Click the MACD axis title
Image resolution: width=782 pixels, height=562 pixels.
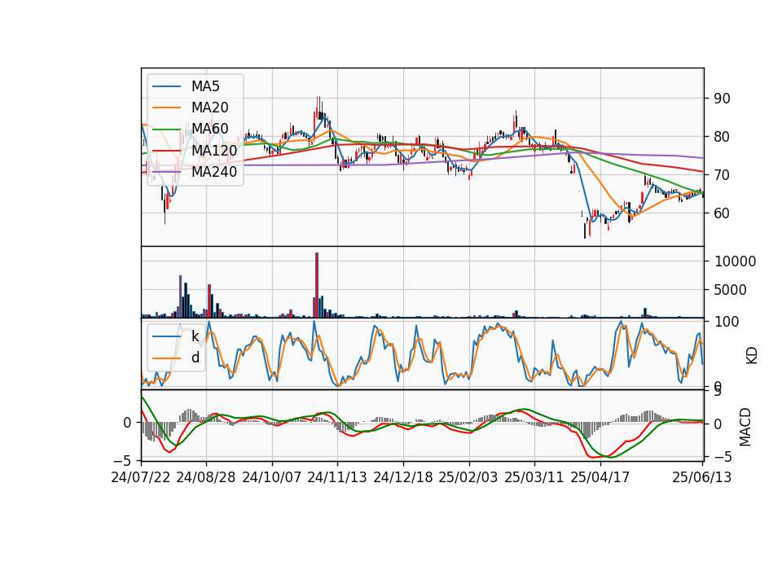click(x=745, y=427)
